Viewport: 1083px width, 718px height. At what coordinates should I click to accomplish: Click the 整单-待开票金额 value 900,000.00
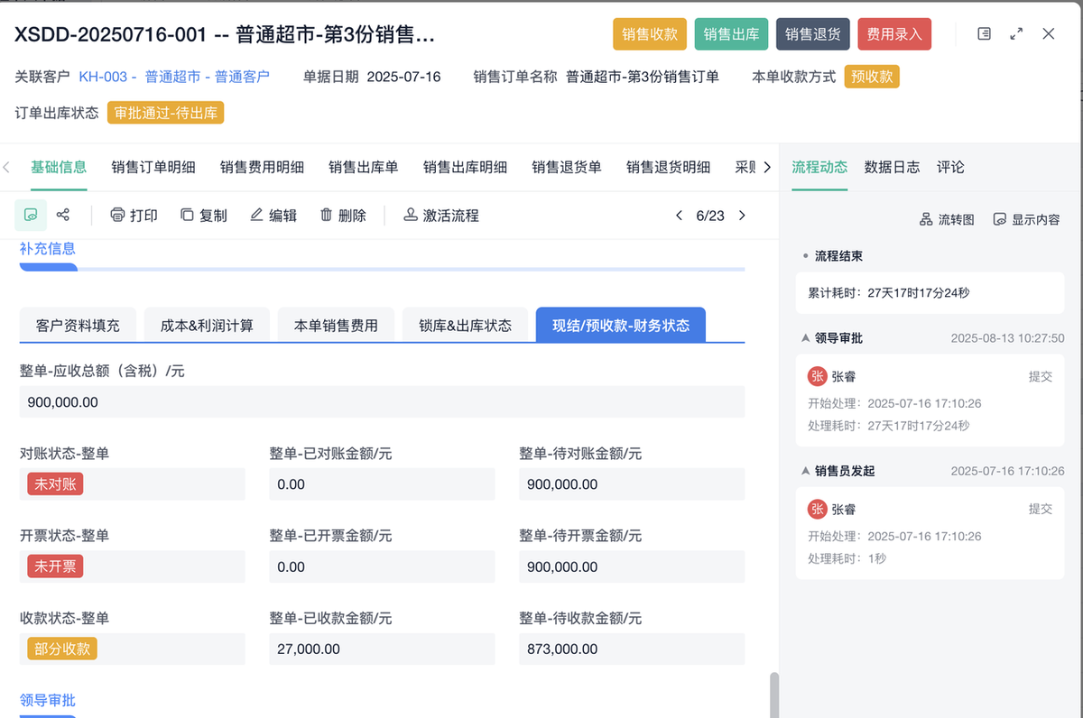tap(560, 566)
